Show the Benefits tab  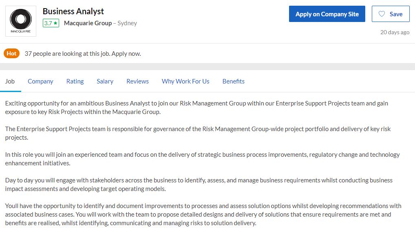point(234,81)
